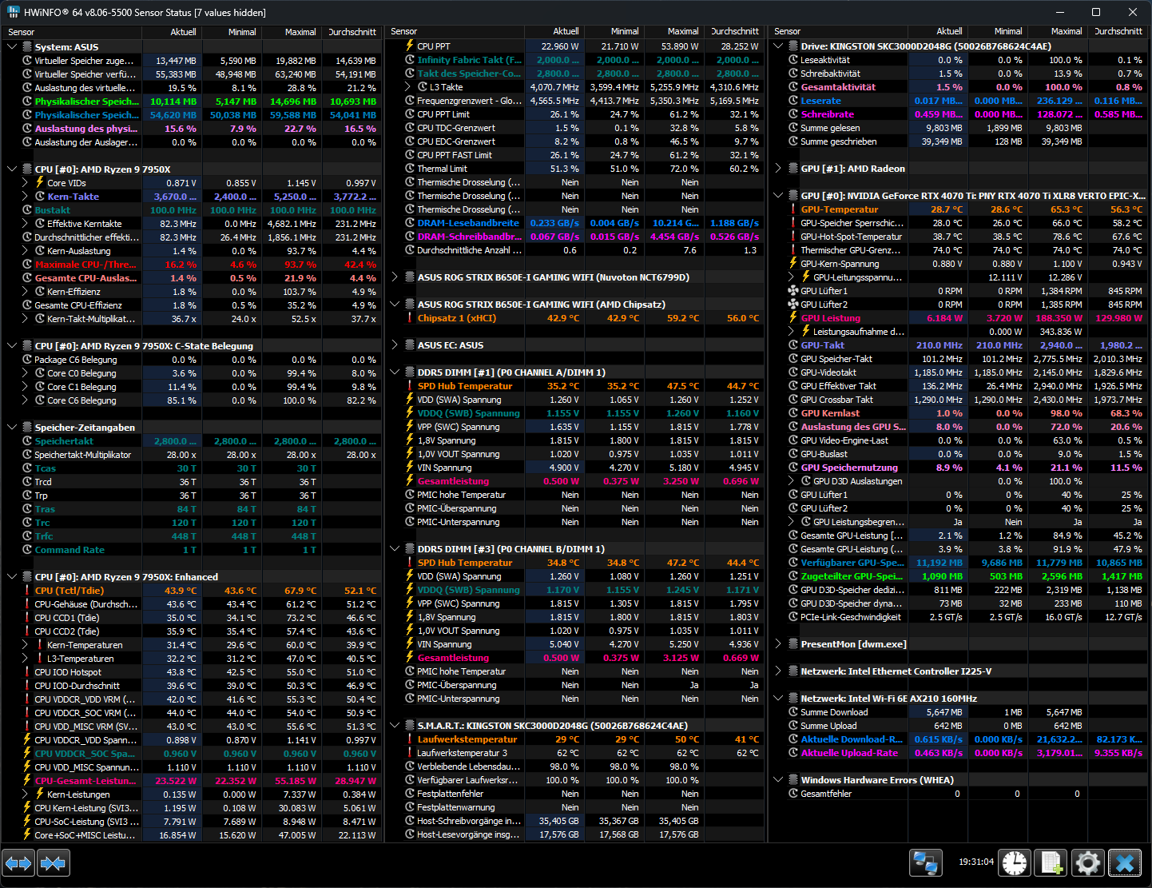Viewport: 1152px width, 888px height.
Task: Click the clock icon beside Command Rate
Action: tap(27, 550)
